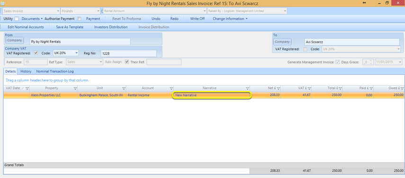Toggle VAT Registered in the To section
Image resolution: width=405 pixels, height=178 pixels.
[x=306, y=49]
